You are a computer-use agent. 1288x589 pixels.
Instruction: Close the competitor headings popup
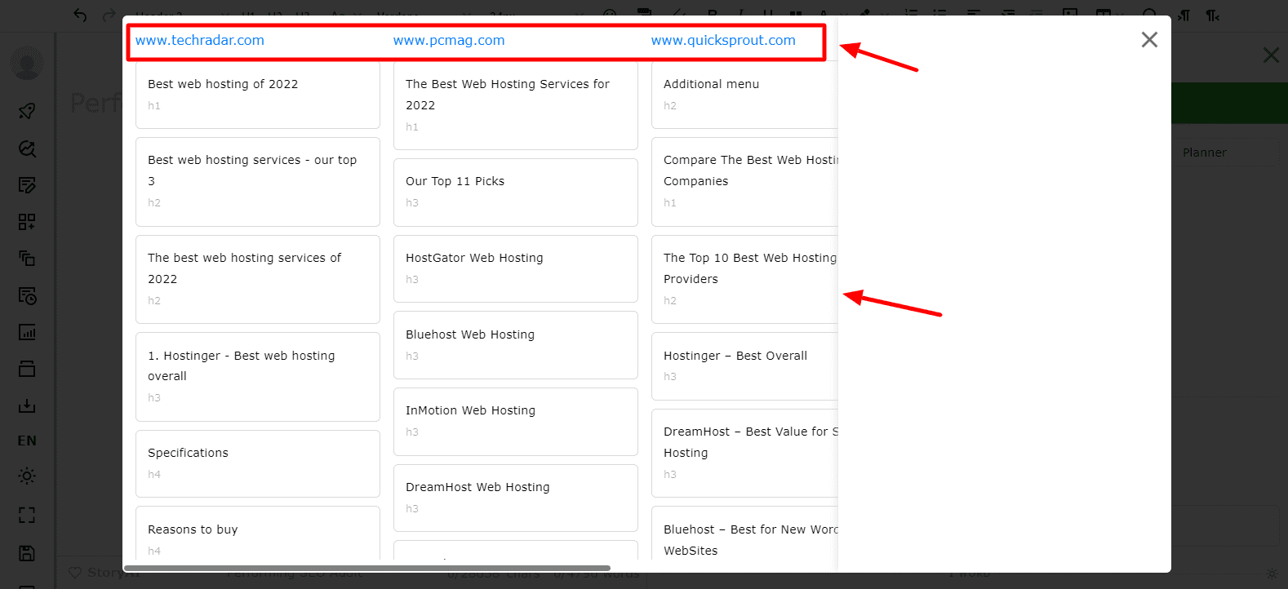click(1149, 39)
